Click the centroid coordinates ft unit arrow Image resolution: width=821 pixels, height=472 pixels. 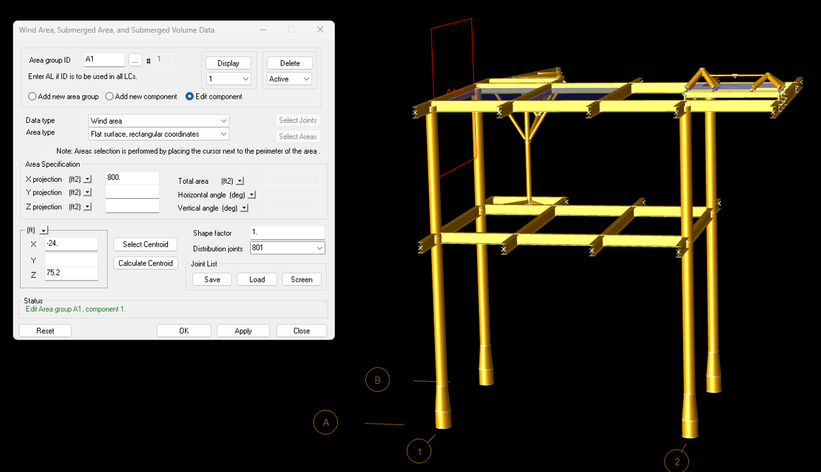click(44, 231)
